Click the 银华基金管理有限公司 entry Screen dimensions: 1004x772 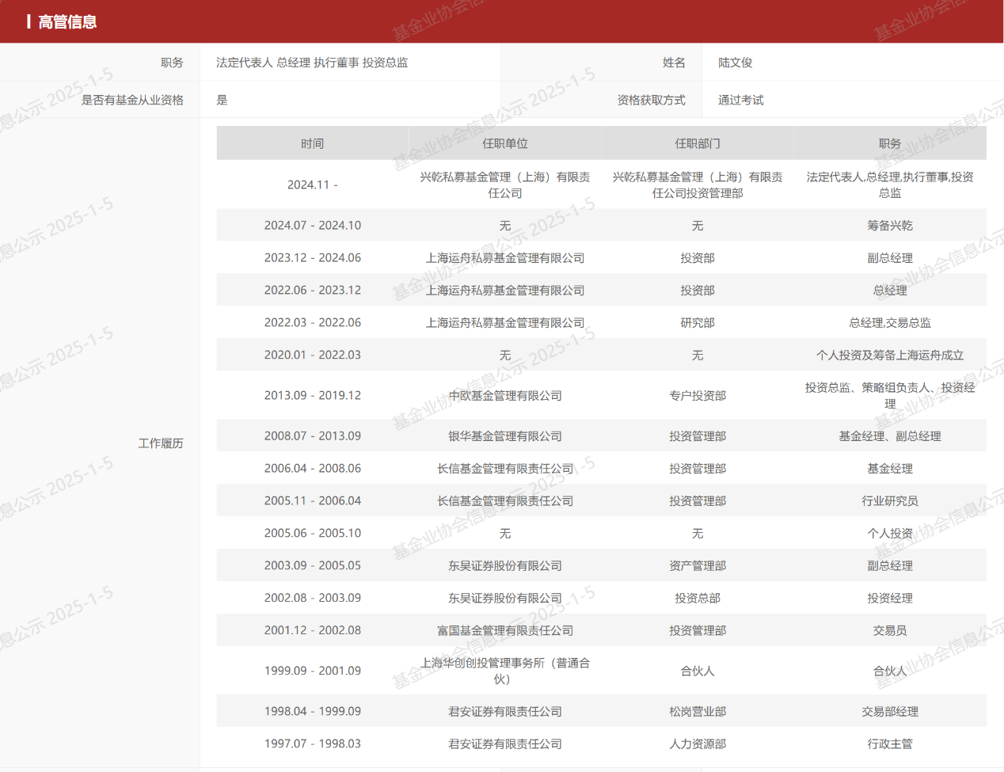point(504,436)
